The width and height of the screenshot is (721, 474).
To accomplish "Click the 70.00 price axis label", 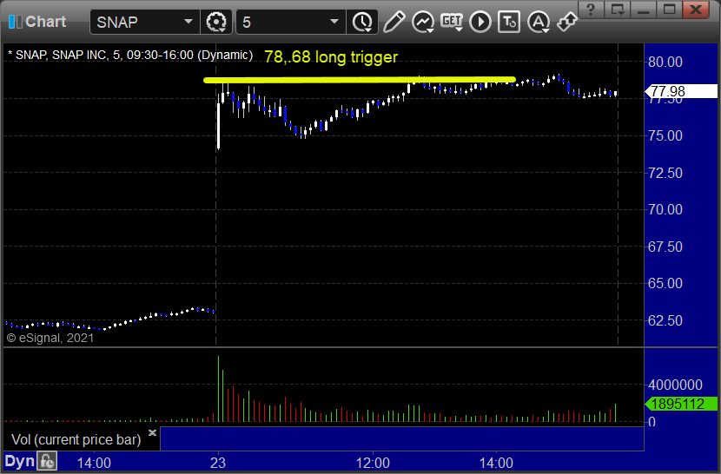I will click(x=665, y=209).
